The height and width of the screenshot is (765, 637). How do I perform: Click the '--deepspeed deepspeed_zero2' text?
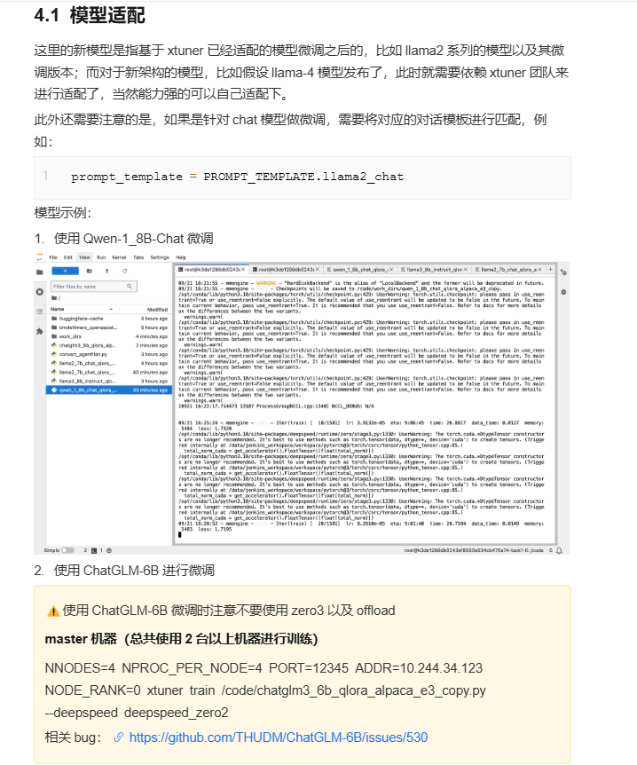[137, 713]
